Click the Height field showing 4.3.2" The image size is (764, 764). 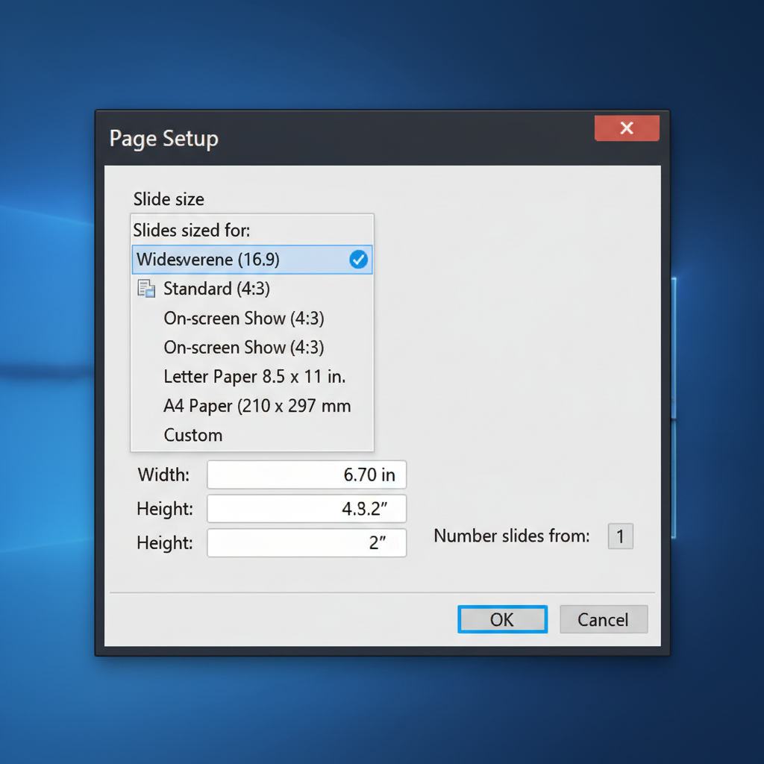point(307,509)
